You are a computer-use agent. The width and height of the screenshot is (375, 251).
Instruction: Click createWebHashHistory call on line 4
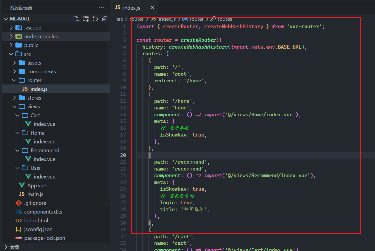click(198, 47)
